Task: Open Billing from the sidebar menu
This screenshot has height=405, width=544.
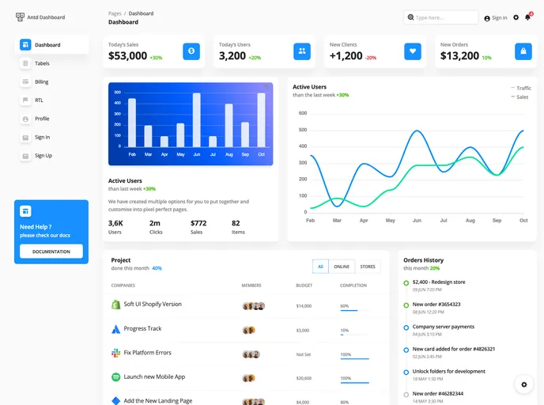Action: [41, 81]
